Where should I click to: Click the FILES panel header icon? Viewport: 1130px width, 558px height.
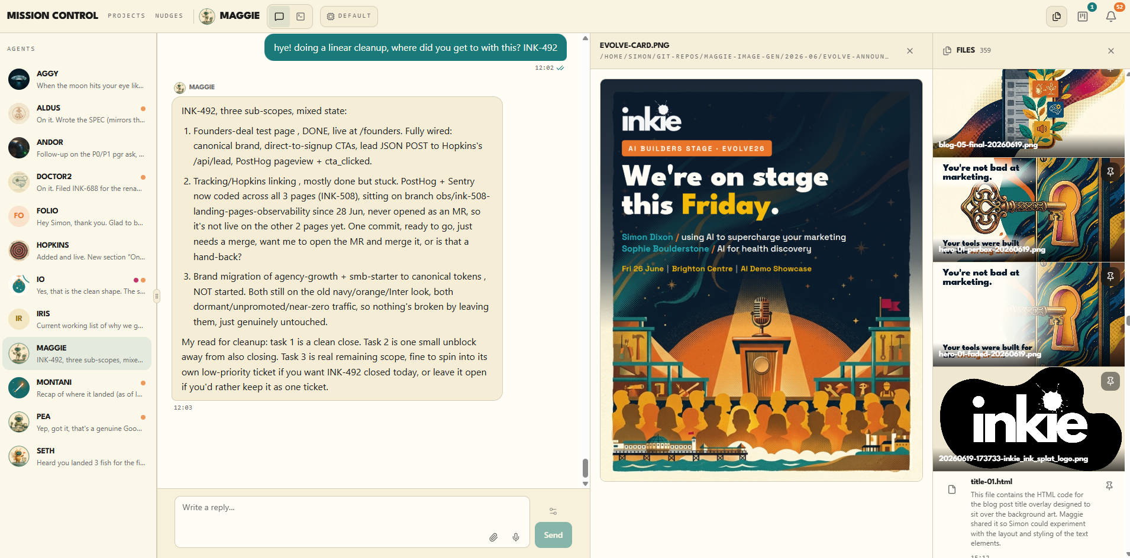pos(947,50)
